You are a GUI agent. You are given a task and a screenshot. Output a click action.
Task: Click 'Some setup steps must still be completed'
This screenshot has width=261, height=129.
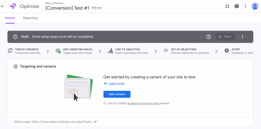[63, 37]
